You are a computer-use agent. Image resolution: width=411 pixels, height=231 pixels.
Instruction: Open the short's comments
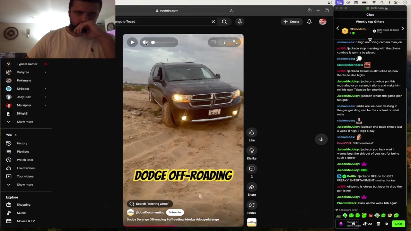(x=252, y=169)
